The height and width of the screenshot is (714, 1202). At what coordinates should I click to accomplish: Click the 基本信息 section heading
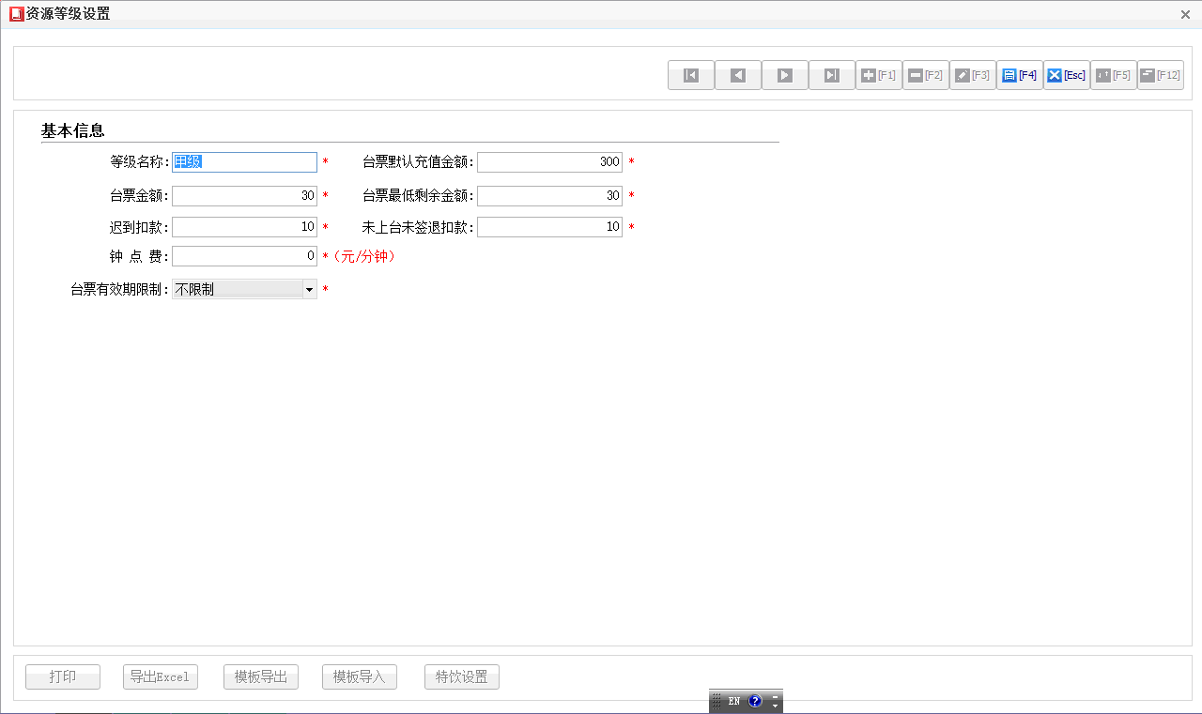pyautogui.click(x=72, y=130)
